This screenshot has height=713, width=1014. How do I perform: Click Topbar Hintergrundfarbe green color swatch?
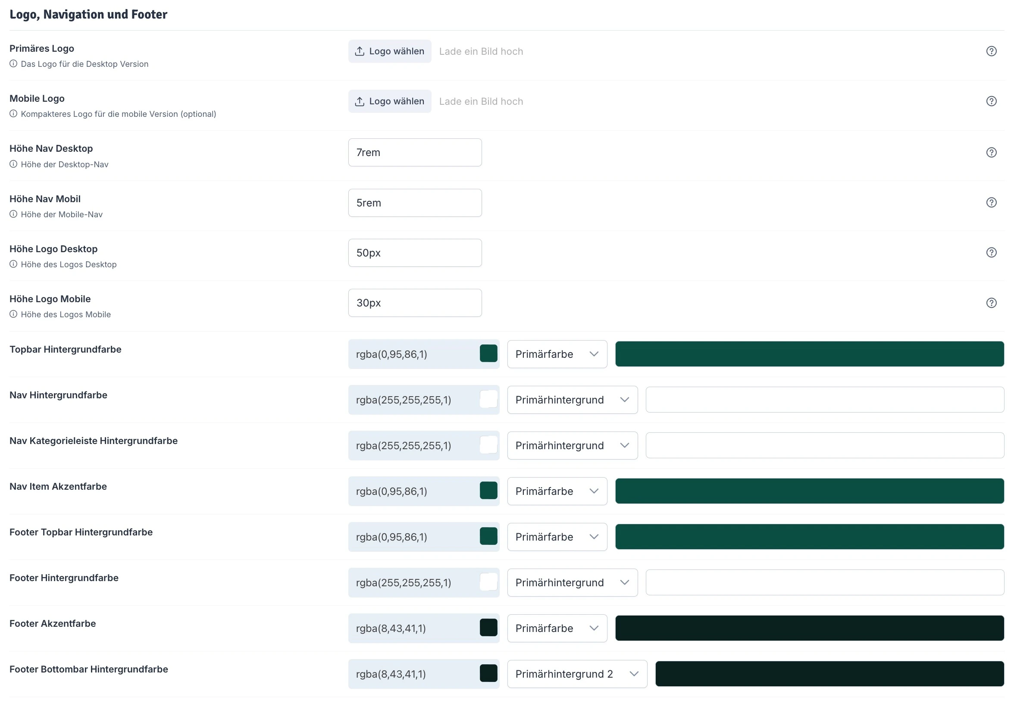click(x=488, y=353)
